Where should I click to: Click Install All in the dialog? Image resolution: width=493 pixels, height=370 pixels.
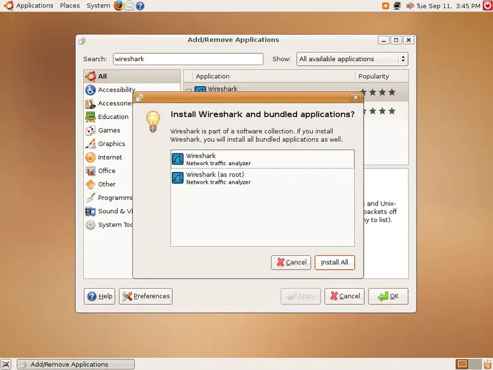pyautogui.click(x=335, y=263)
